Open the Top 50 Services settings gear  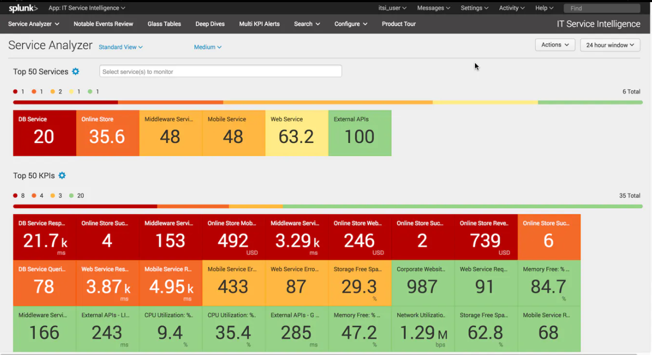pos(76,71)
